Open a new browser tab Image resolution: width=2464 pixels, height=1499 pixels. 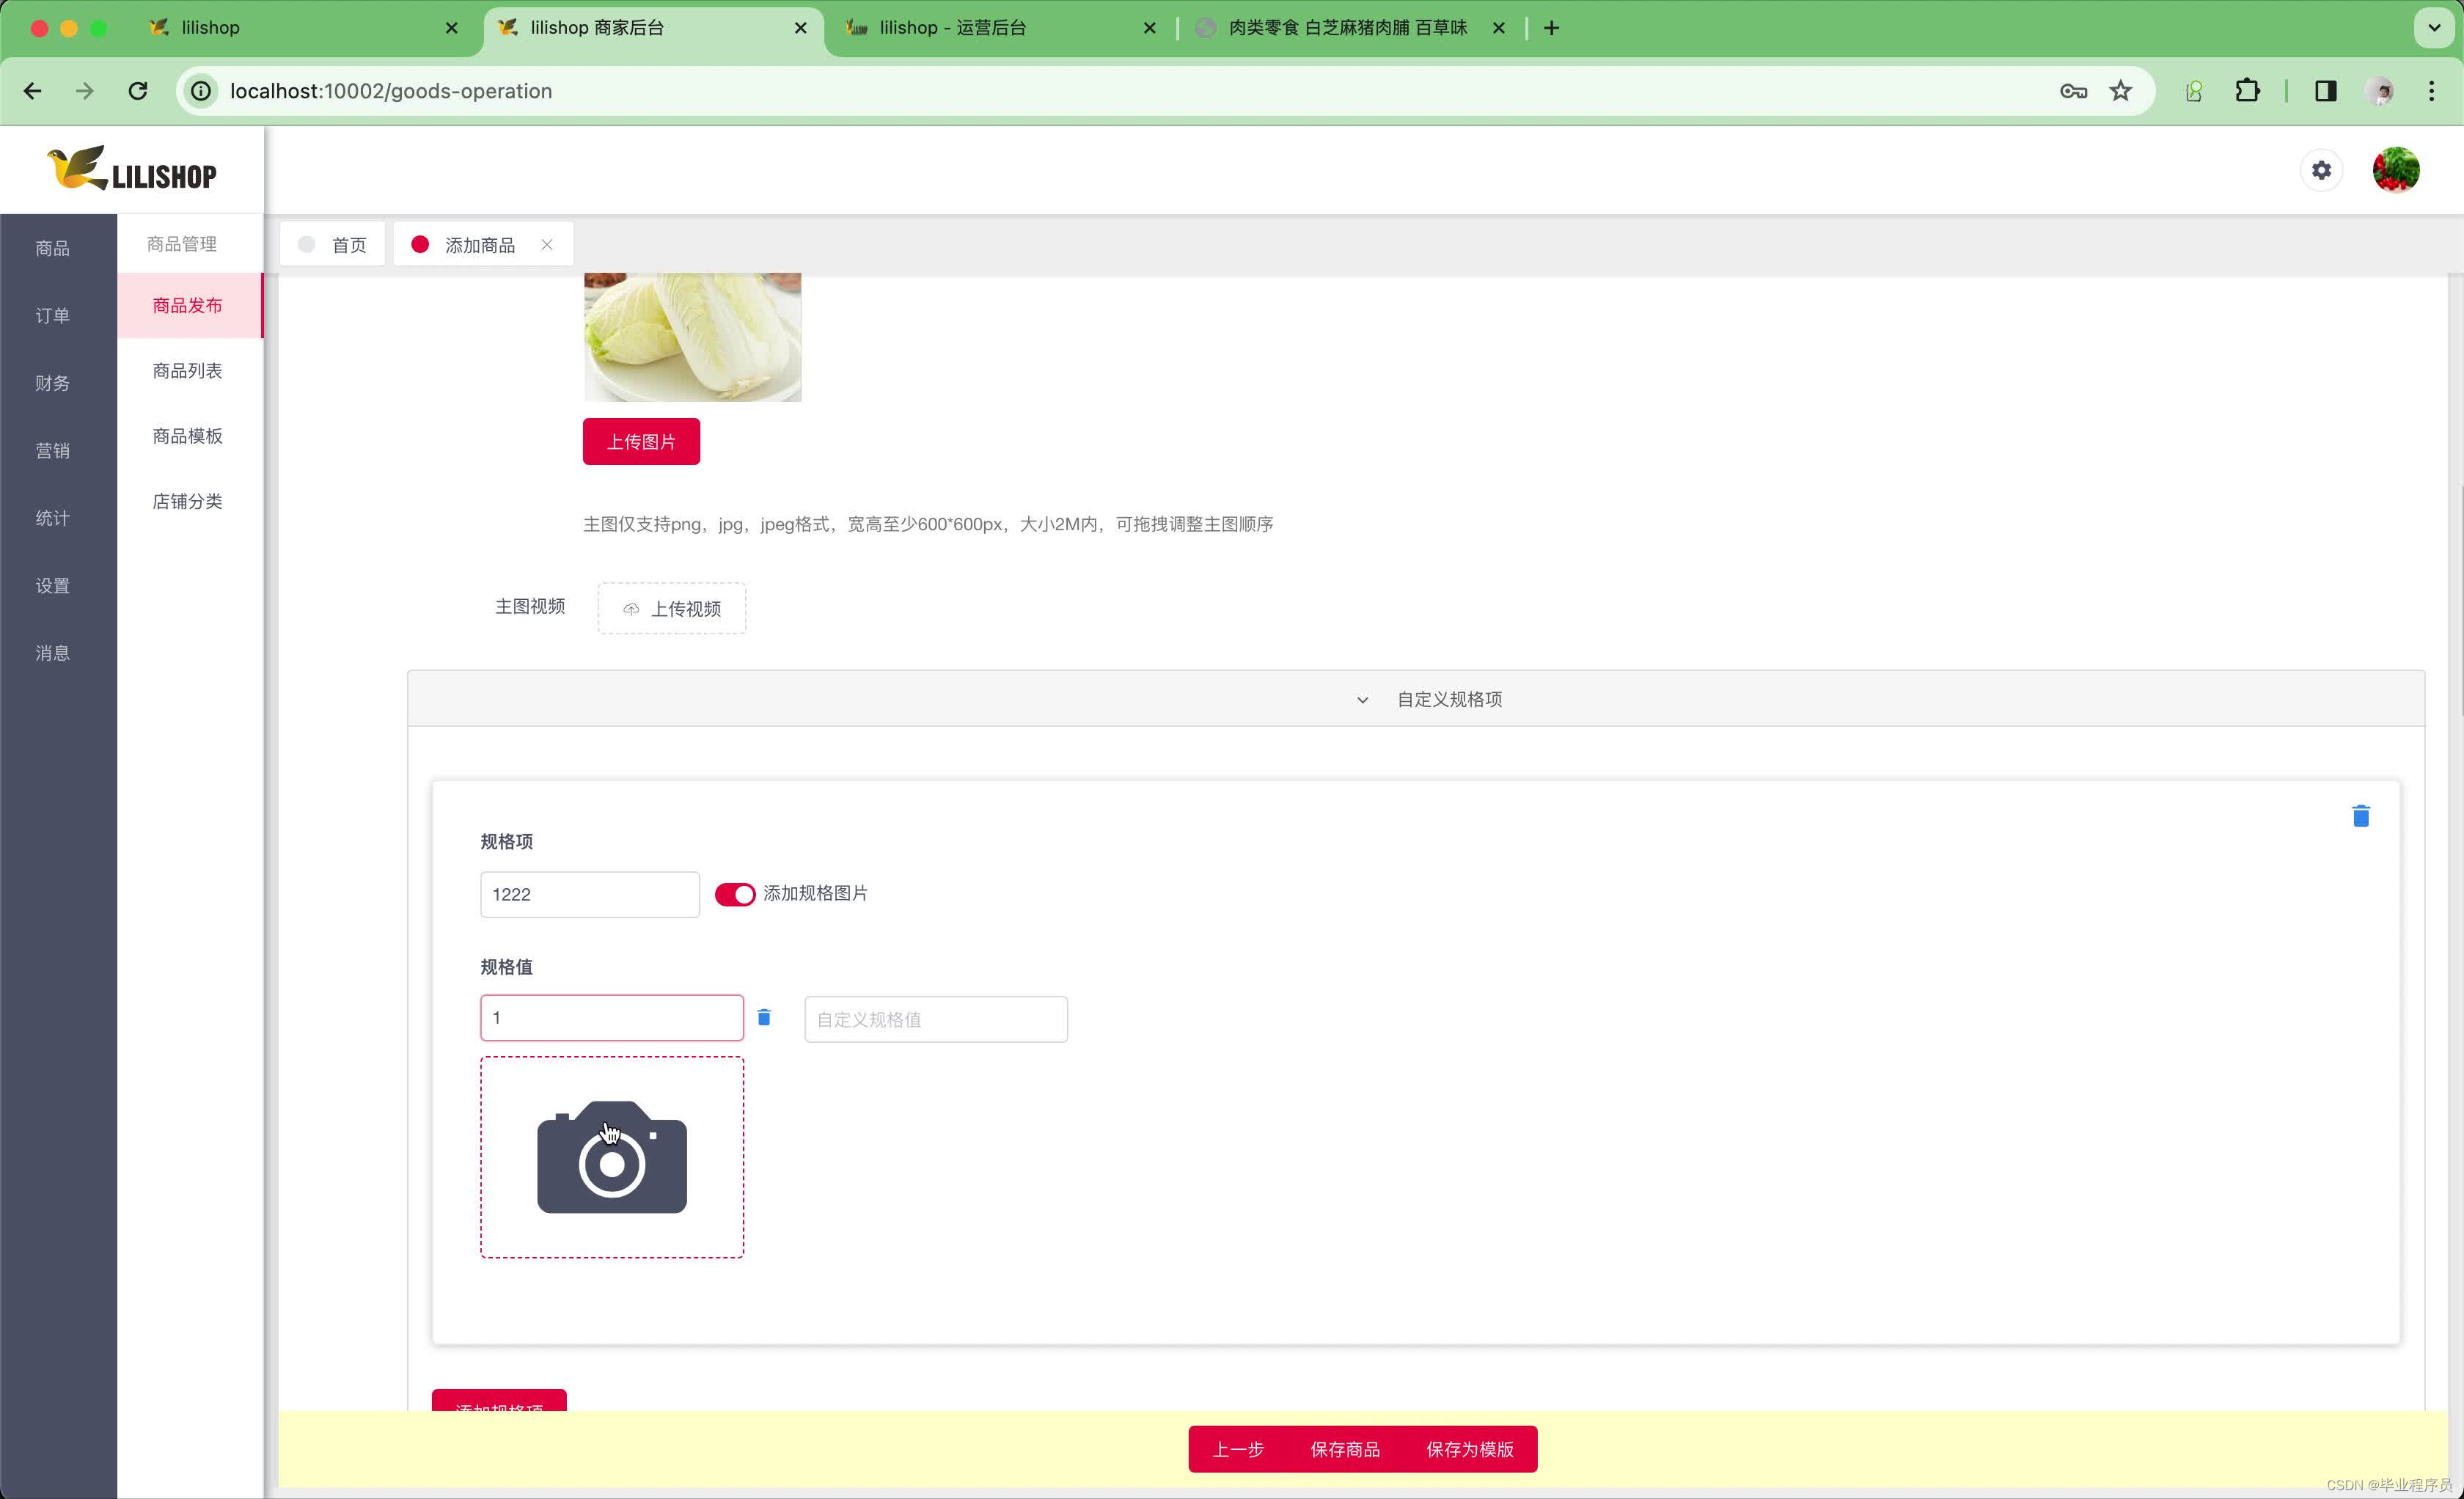point(1551,28)
